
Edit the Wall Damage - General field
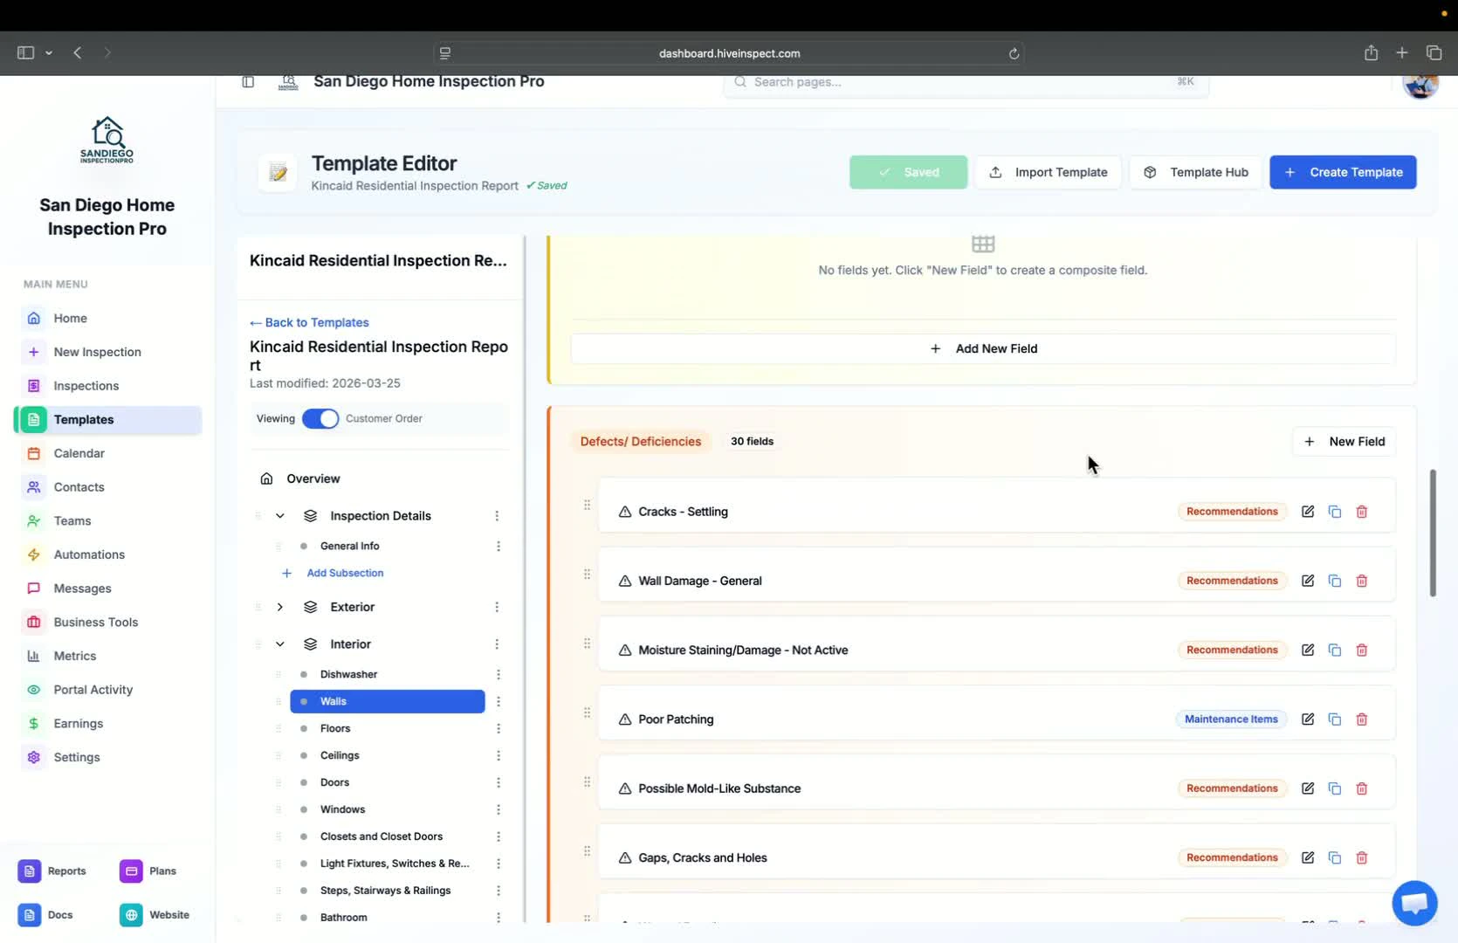pyautogui.click(x=1308, y=581)
